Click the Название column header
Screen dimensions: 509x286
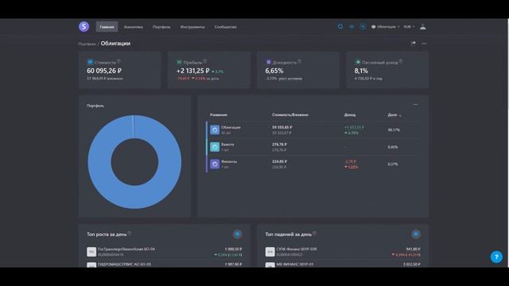pyautogui.click(x=219, y=114)
